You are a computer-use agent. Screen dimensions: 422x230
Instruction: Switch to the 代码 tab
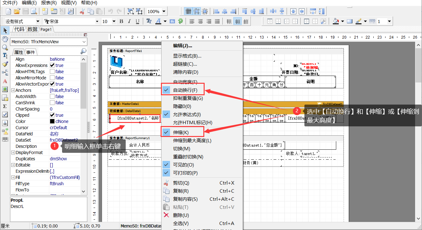19,29
